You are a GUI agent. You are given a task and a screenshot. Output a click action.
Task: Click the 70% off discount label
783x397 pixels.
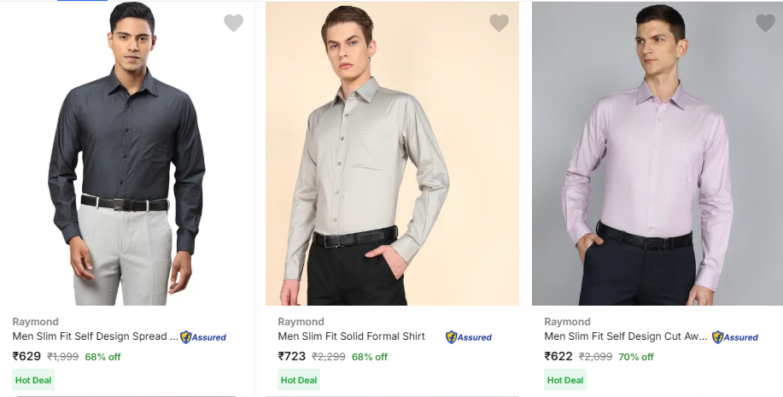click(636, 357)
